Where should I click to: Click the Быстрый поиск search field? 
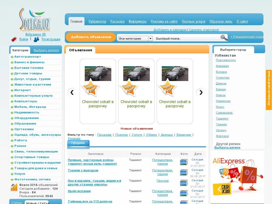click(x=187, y=39)
